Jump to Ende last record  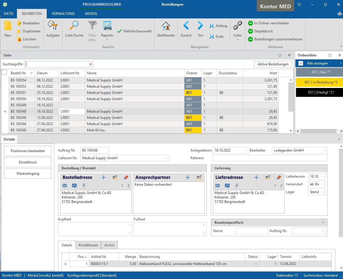[x=216, y=37]
